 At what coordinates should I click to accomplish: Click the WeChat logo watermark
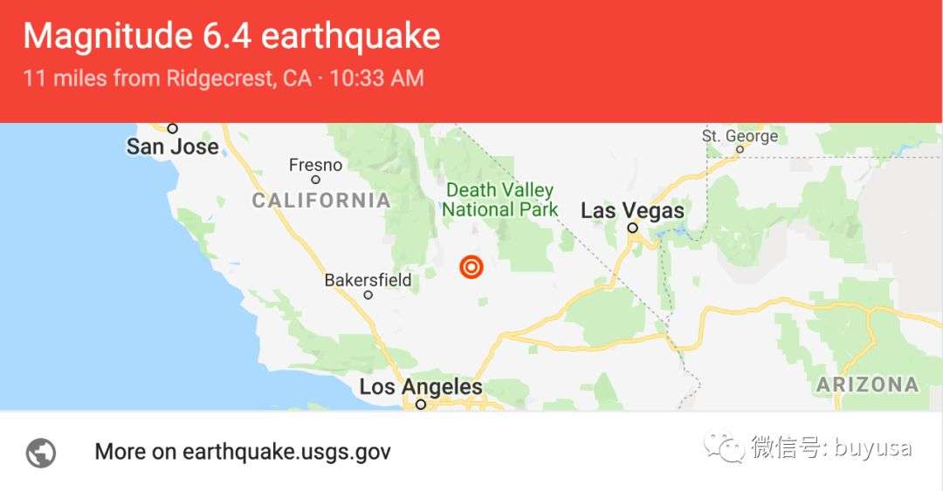click(x=726, y=447)
